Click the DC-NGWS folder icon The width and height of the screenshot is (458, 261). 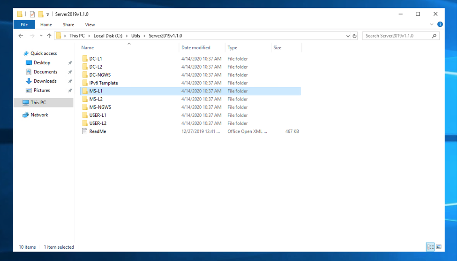pos(85,75)
